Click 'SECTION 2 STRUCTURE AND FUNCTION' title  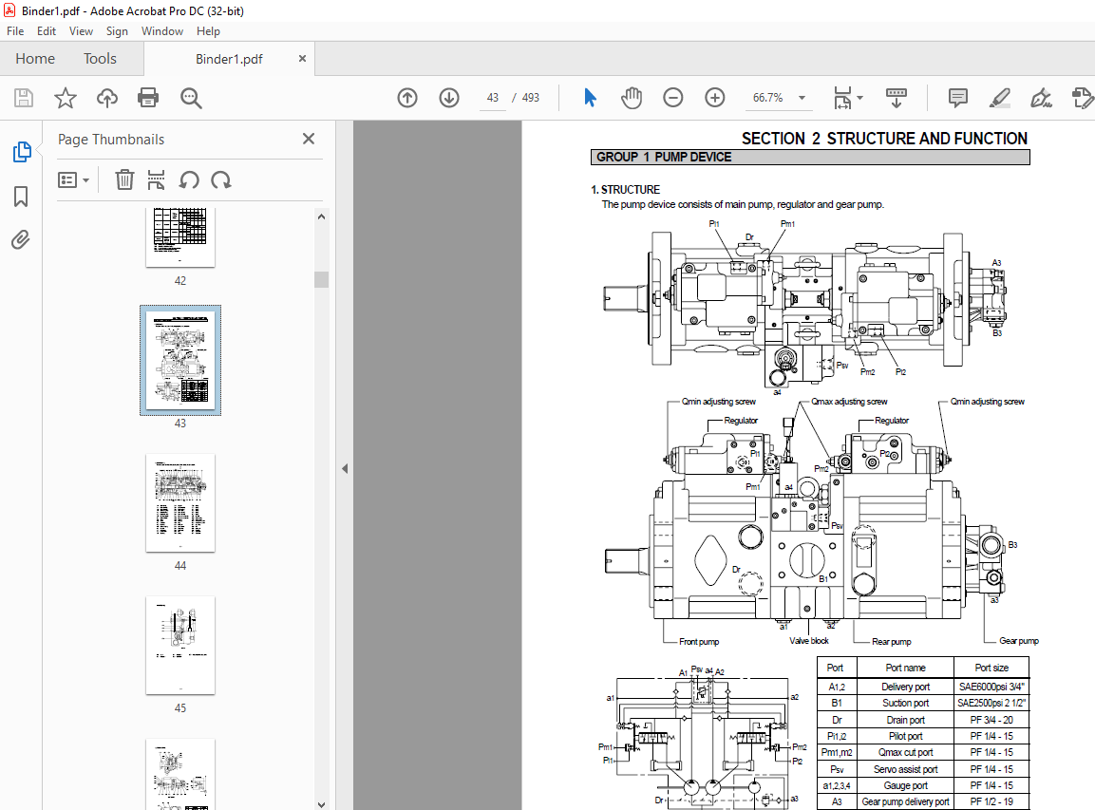coord(884,139)
